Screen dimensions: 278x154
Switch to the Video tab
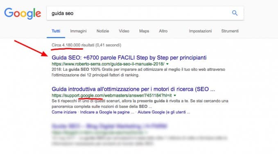(x=124, y=31)
